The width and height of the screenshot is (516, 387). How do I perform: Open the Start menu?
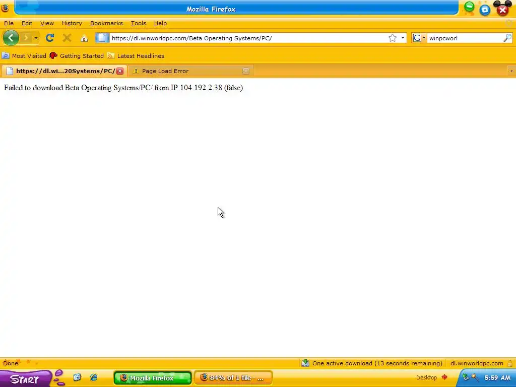point(26,378)
